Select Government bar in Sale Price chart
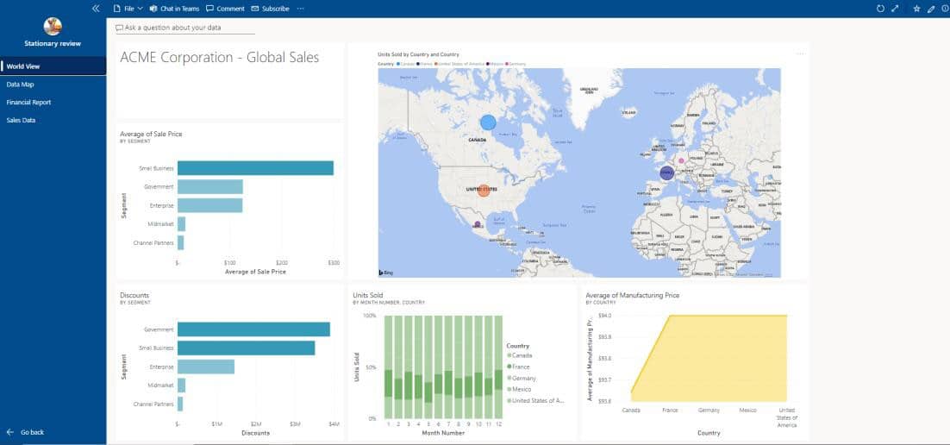The width and height of the screenshot is (950, 445). pyautogui.click(x=210, y=187)
